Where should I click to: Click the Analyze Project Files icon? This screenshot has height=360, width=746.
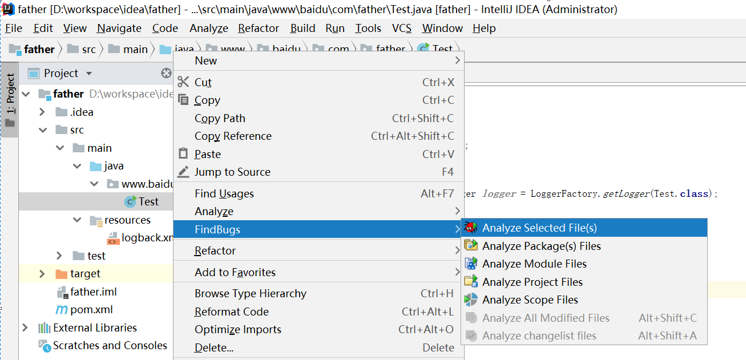click(471, 281)
